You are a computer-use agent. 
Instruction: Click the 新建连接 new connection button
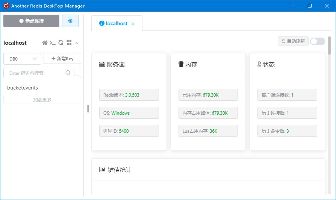click(x=31, y=21)
